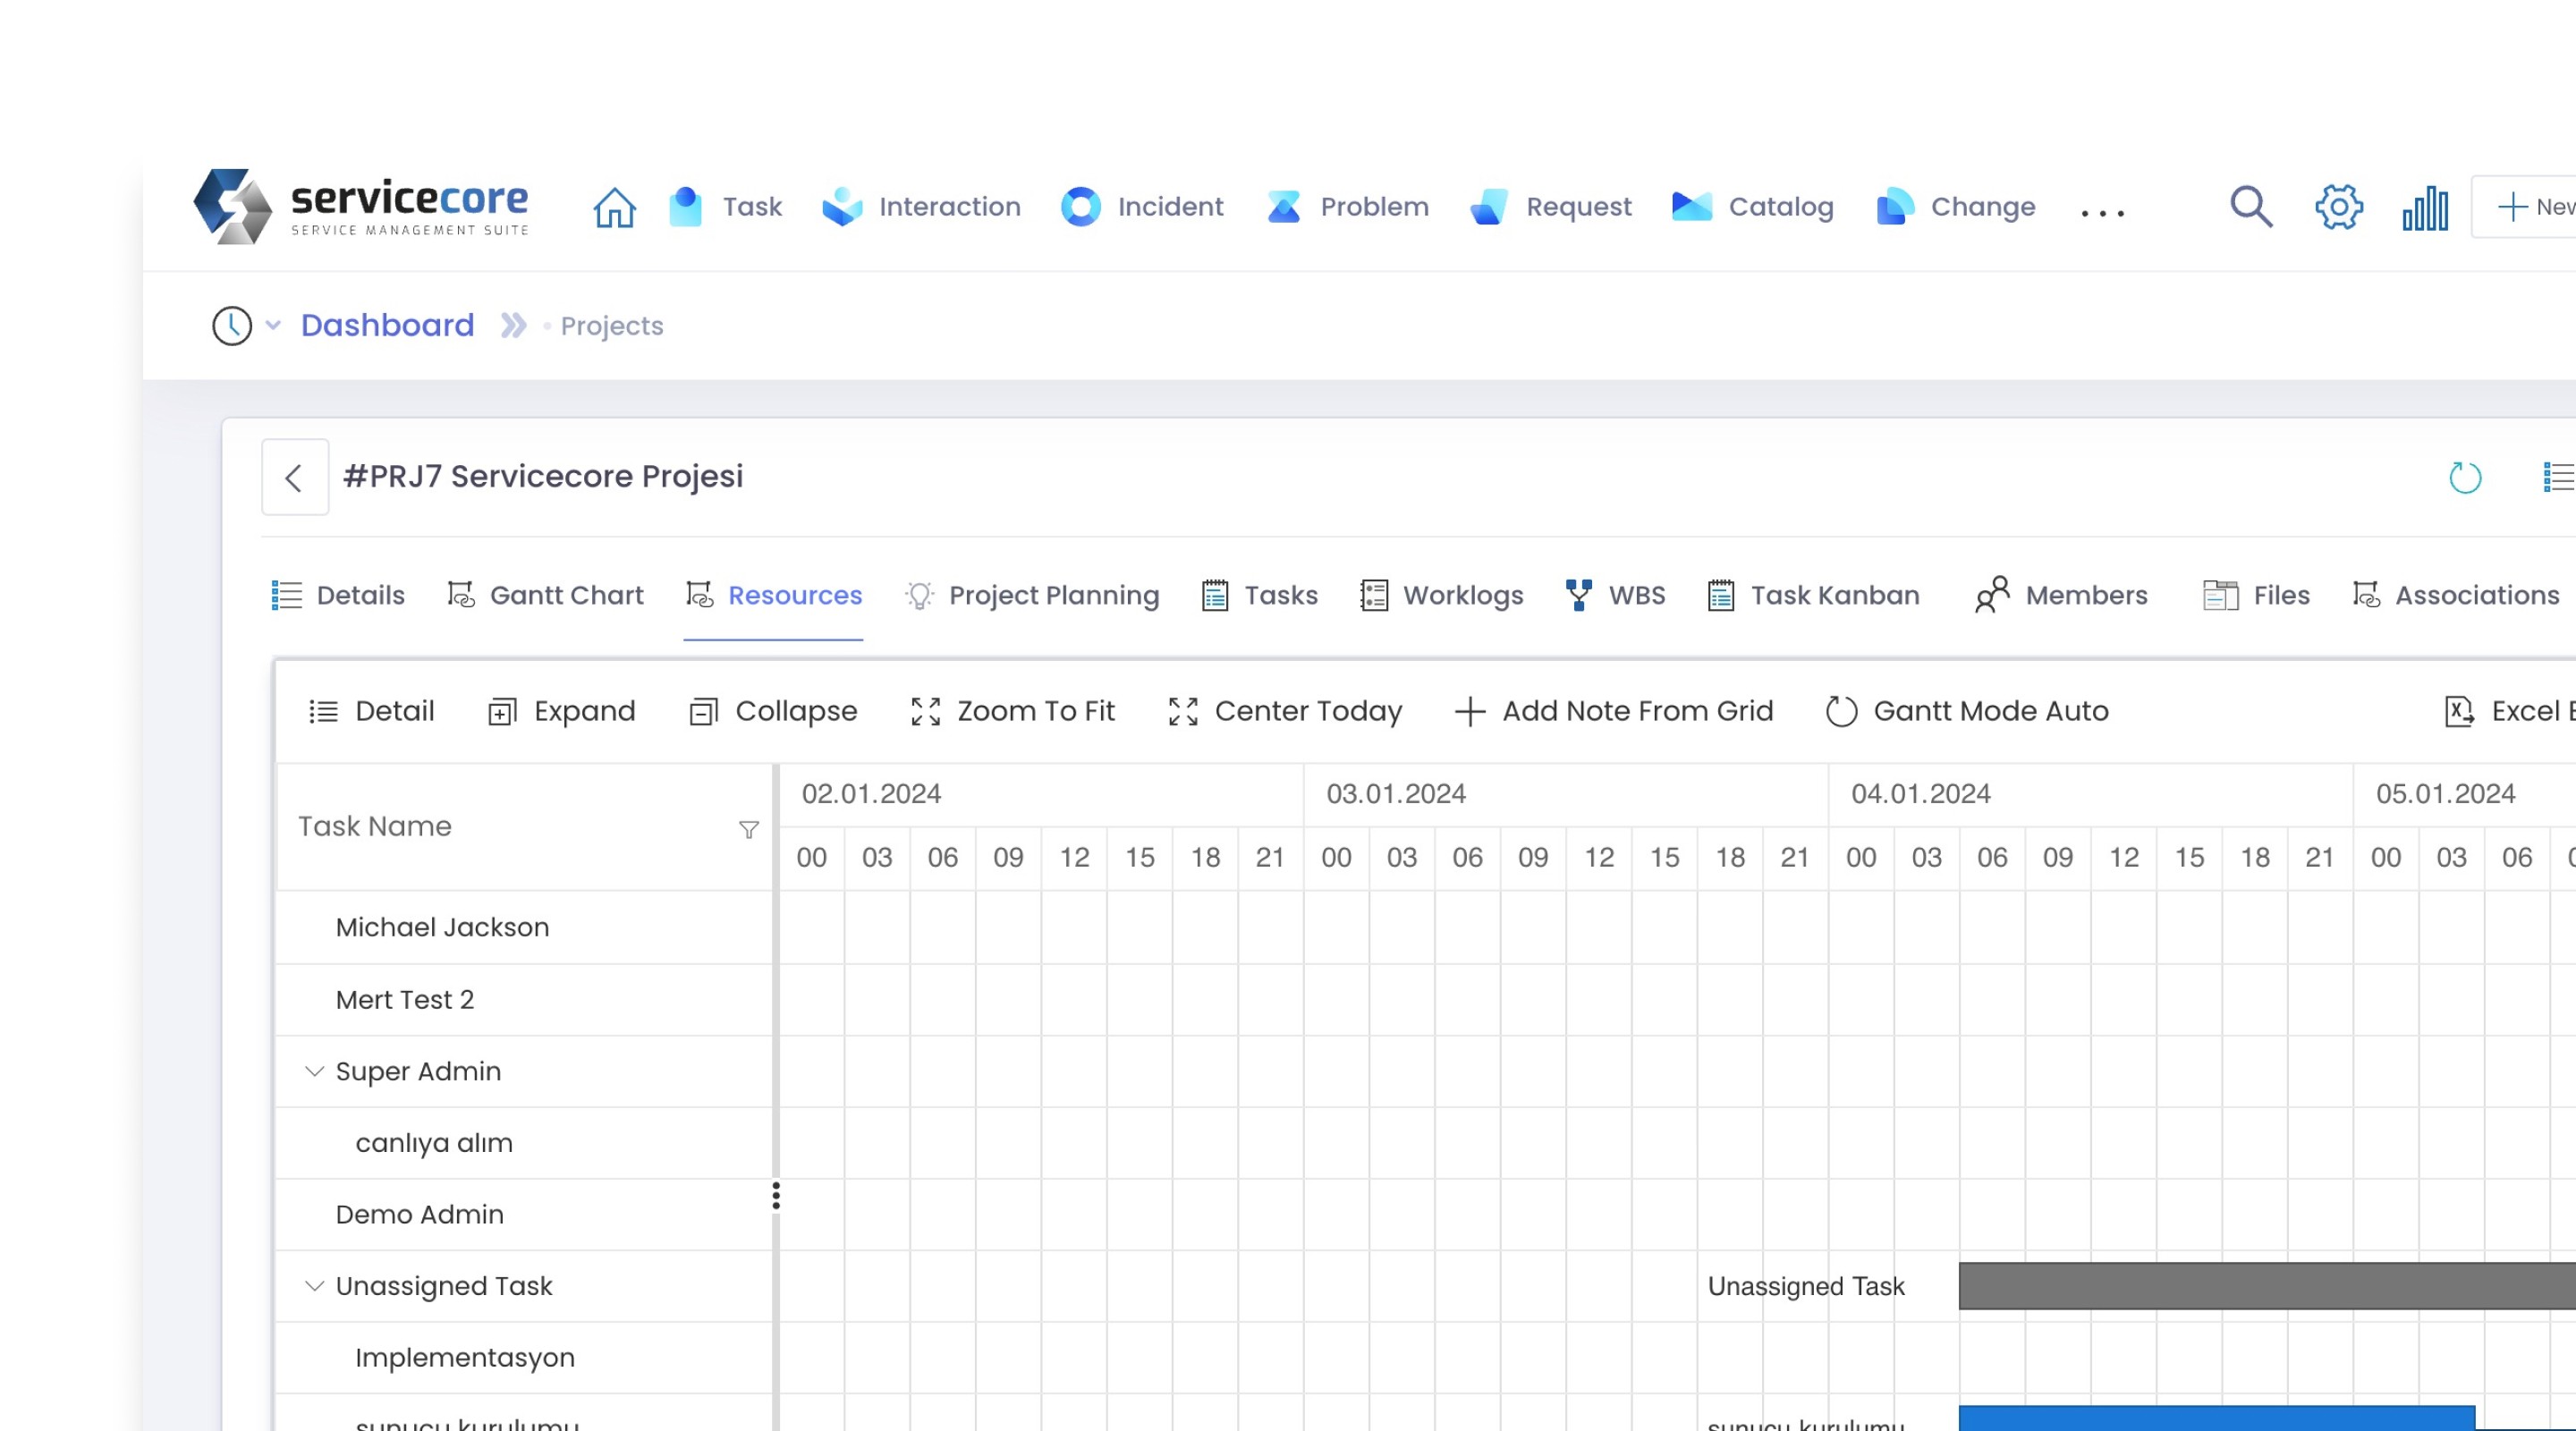Screen dimensions: 2576x1431
Task: Click the home icon in navbar
Action: click(614, 207)
